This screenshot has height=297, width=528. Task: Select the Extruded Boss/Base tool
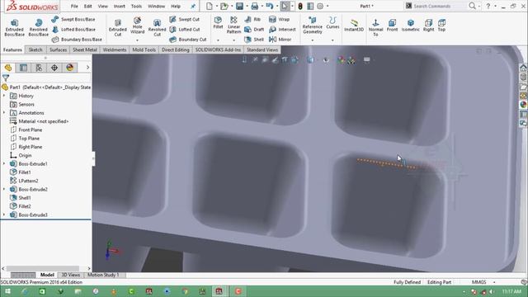pyautogui.click(x=15, y=27)
